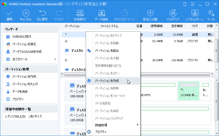Image resolution: width=219 pixels, height=136 pixels.
Task: Select パーティションを移動 in context menu
Action: [x=113, y=43]
